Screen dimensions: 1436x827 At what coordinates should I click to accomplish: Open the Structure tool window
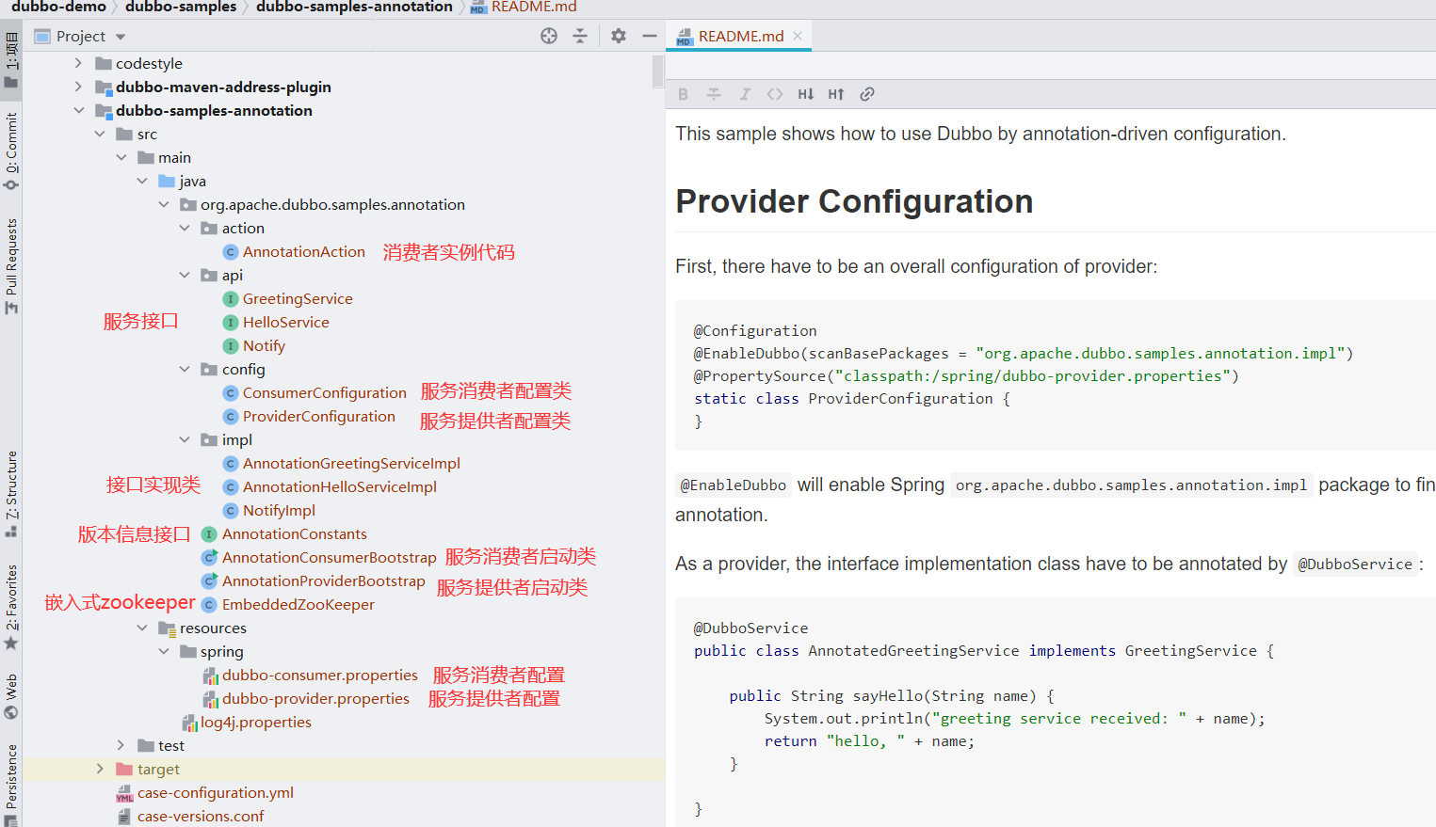point(11,493)
